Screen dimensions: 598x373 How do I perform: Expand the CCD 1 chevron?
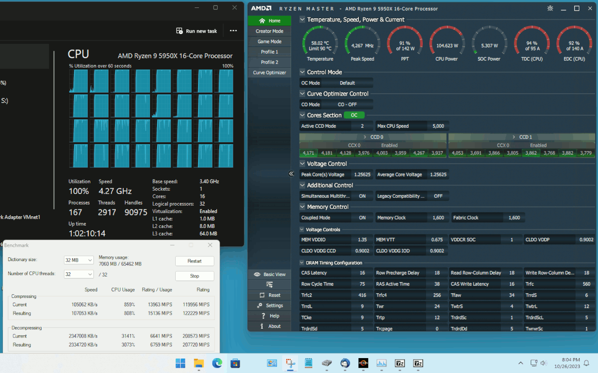[514, 137]
